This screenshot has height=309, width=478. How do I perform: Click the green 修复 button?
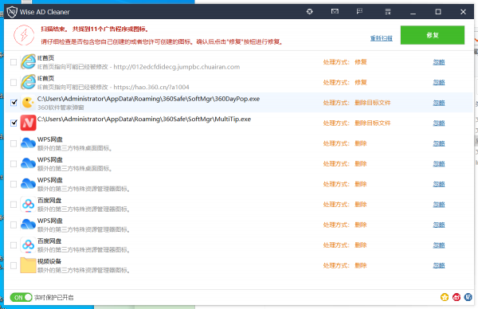(433, 35)
